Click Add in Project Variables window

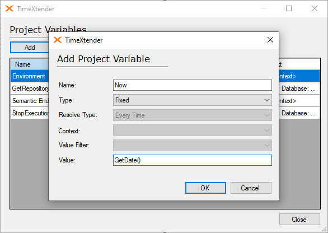[30, 47]
